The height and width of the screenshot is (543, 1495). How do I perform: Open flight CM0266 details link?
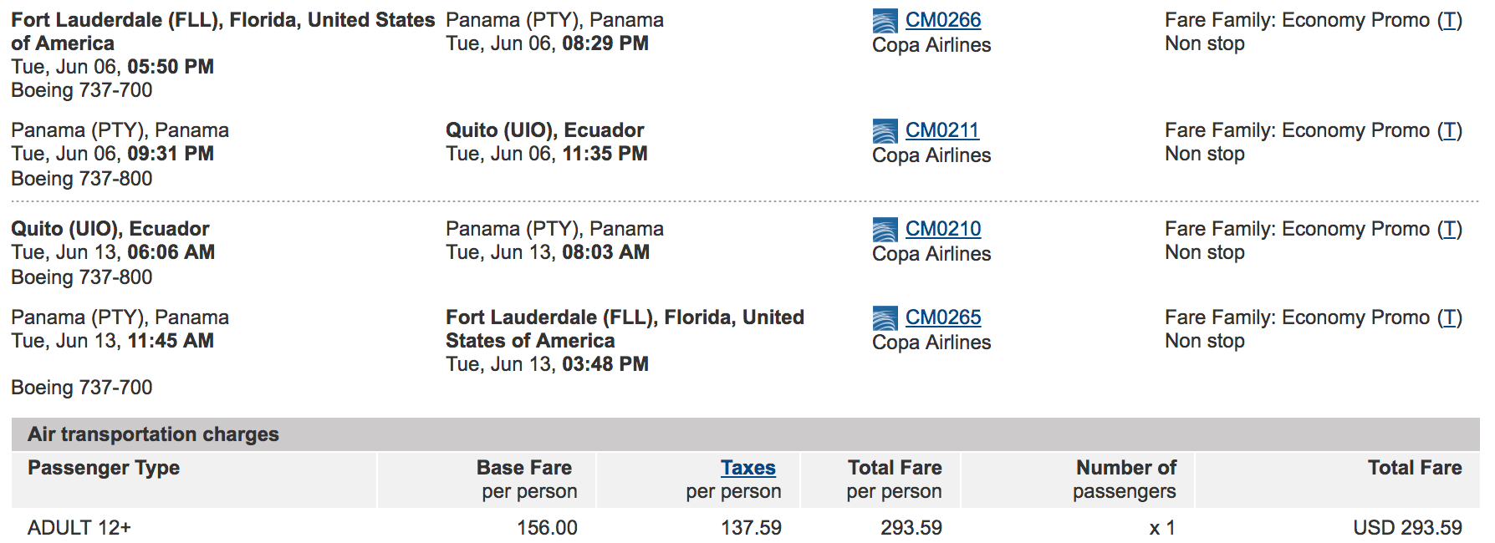(x=942, y=20)
